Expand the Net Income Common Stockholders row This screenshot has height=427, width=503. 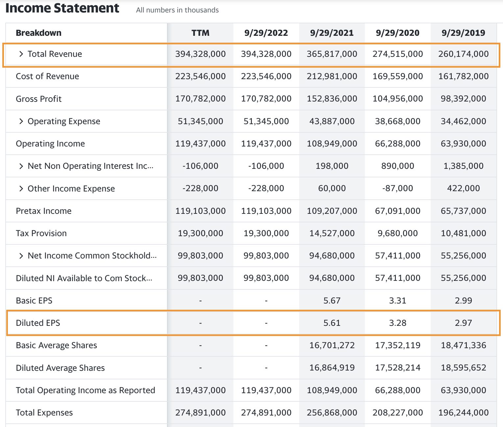click(x=21, y=256)
